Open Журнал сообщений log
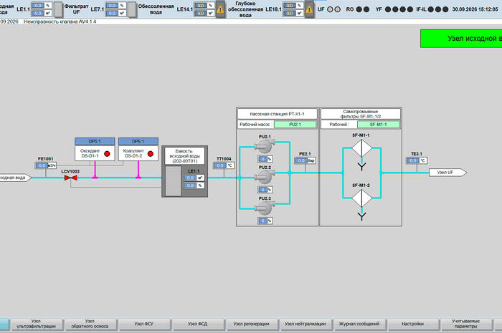Image resolution: width=502 pixels, height=333 pixels. [359, 324]
